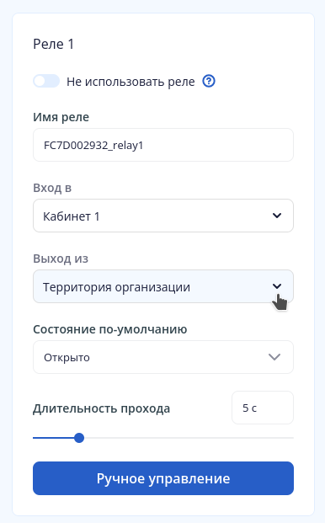Screen dimensions: 325x528
Task: Click the chevron in the 'Выход из' field
Action: [x=277, y=286]
